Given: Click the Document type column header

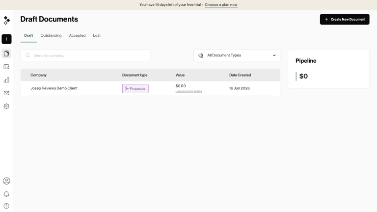Looking at the screenshot, I should point(135,75).
